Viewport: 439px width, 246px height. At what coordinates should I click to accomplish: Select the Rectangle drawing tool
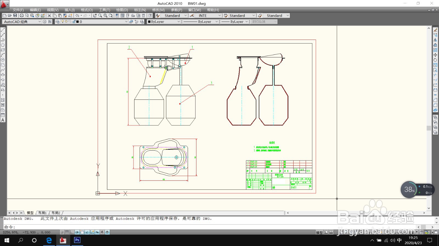point(3,50)
